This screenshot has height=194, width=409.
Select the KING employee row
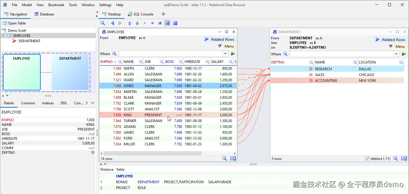coord(168,115)
